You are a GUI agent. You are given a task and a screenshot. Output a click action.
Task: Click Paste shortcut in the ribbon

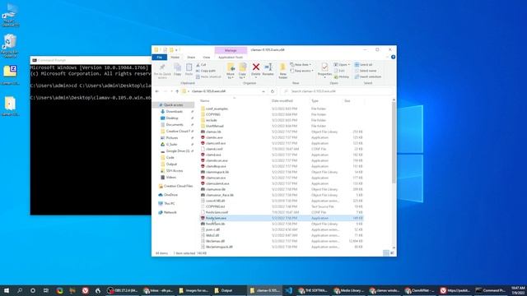pos(208,76)
